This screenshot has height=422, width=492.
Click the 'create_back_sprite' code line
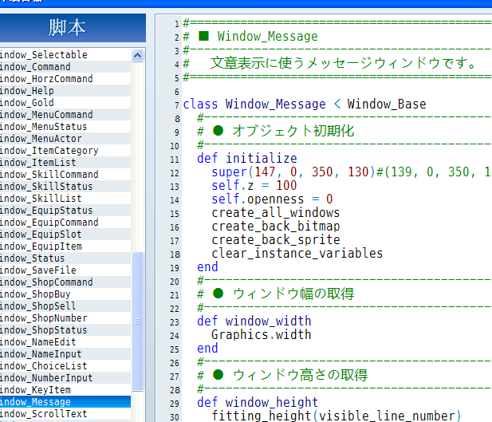tap(275, 239)
